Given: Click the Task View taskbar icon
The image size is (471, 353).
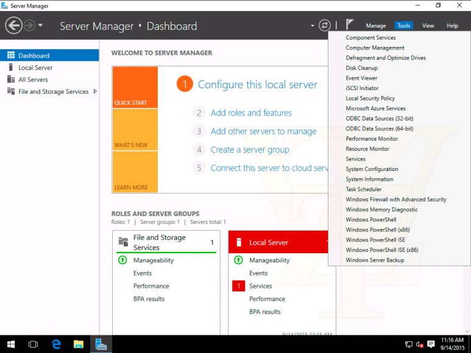Looking at the screenshot, I should [x=34, y=344].
